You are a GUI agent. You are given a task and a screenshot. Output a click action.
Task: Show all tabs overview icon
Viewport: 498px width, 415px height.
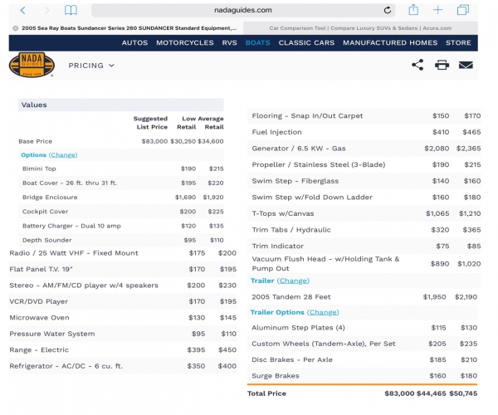(463, 10)
